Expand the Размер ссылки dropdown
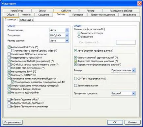This screenshot has height=127, width=143. 59,40
